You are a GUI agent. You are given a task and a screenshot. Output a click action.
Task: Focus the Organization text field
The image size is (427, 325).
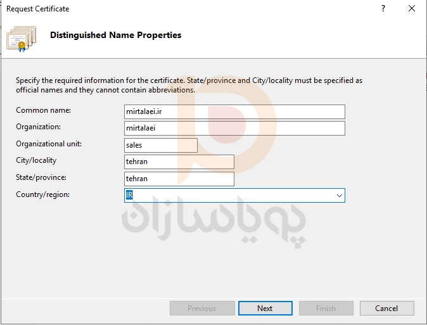pos(234,128)
